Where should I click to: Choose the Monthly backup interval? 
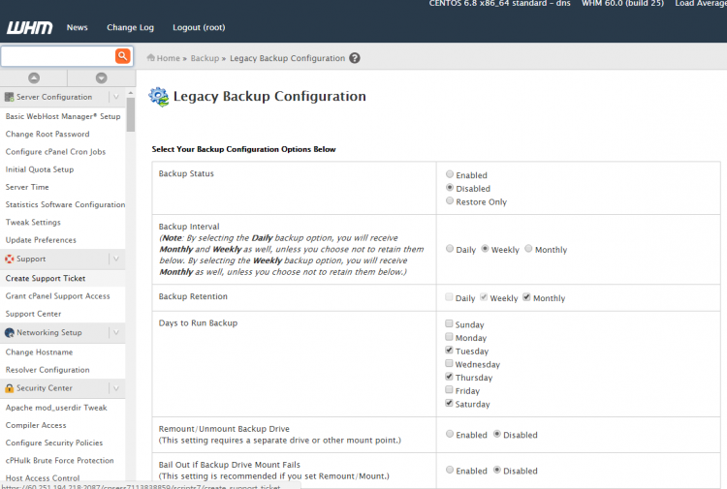(x=528, y=248)
